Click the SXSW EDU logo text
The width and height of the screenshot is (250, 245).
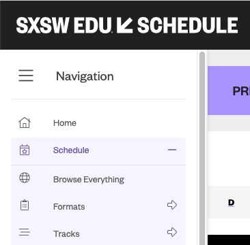coord(64,25)
